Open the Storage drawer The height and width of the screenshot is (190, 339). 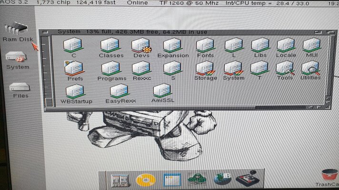[x=205, y=68]
